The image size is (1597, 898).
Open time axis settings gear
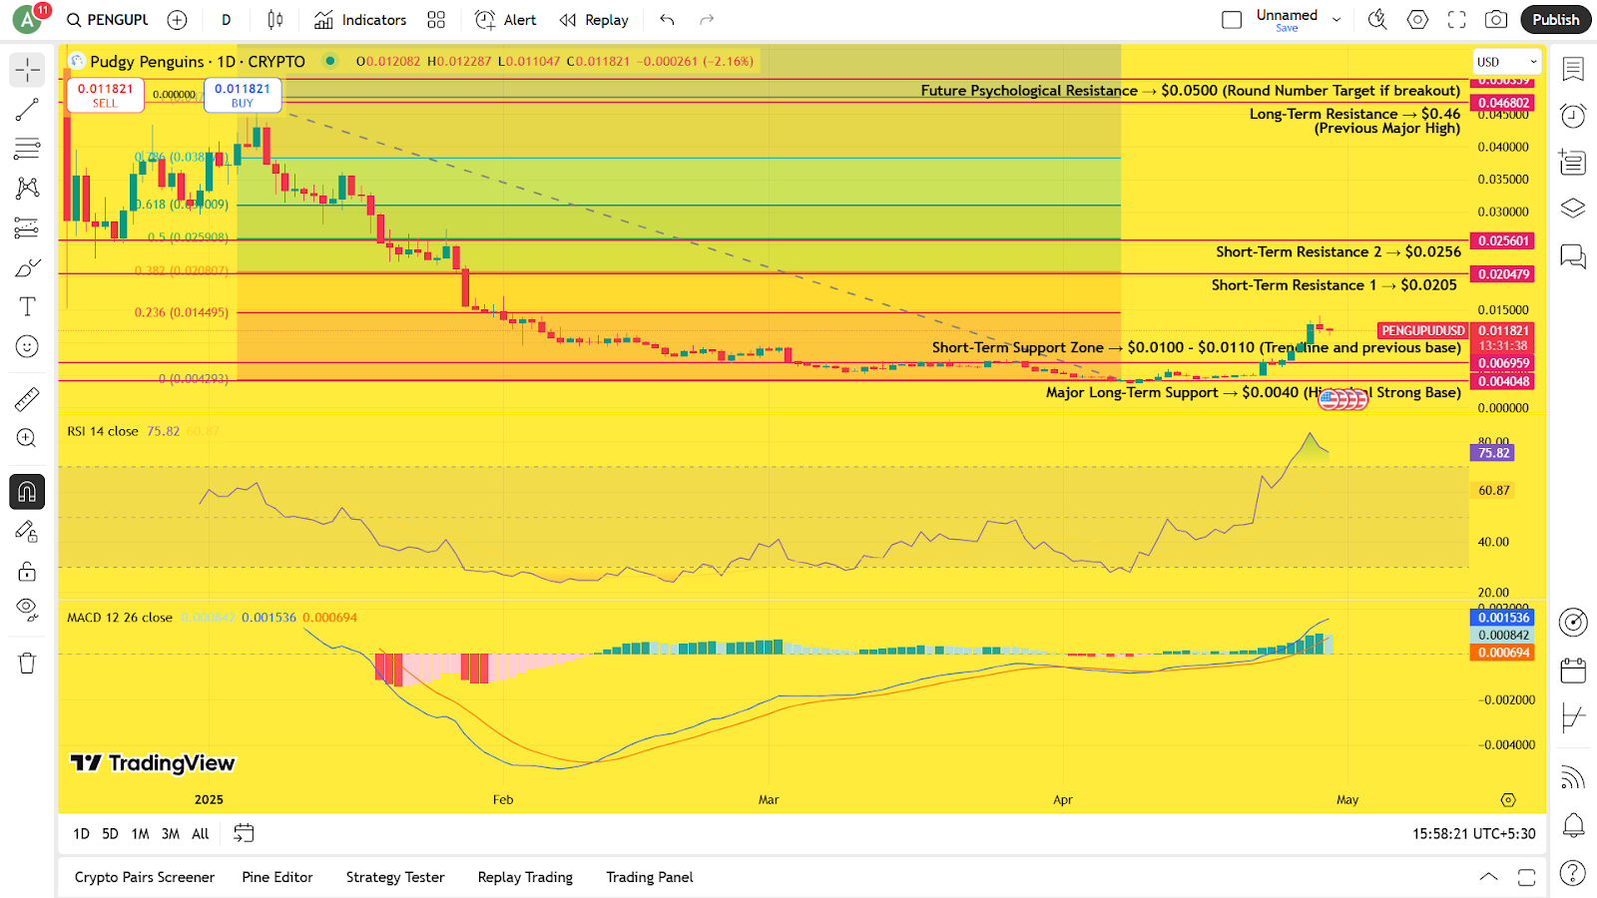[x=1508, y=800]
